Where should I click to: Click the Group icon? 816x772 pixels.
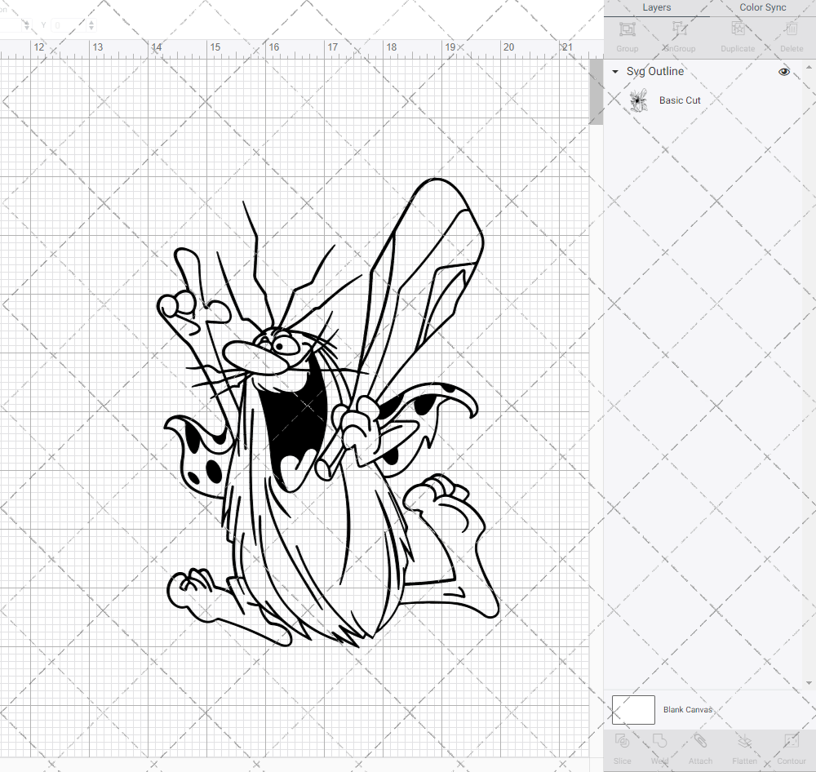point(627,34)
